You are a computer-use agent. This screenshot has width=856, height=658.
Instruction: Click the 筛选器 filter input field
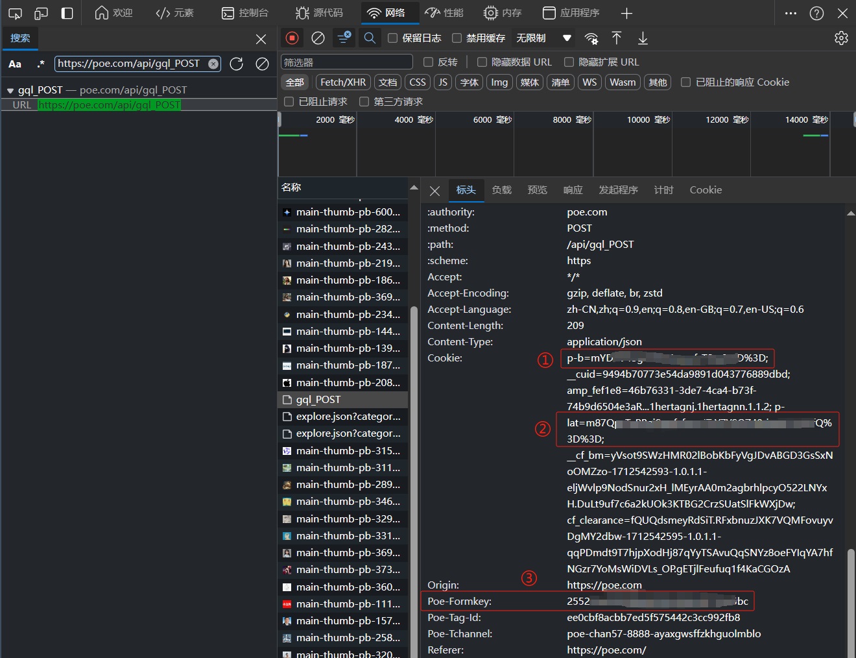tap(347, 62)
